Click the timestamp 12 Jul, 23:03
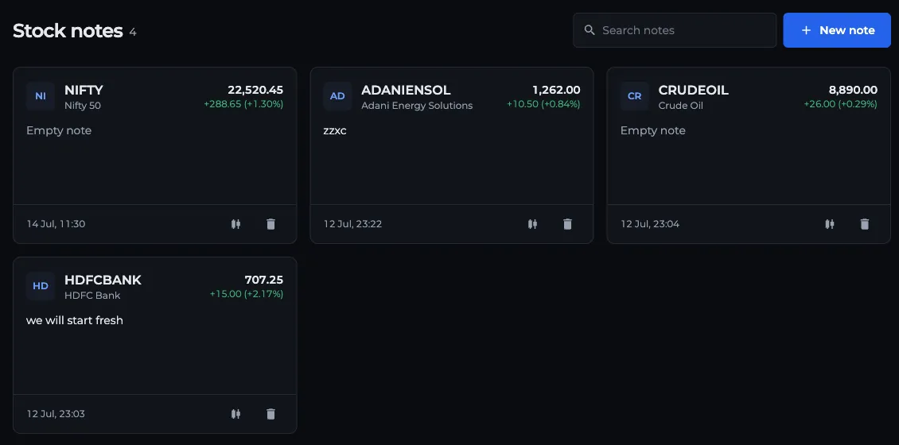 [x=56, y=413]
